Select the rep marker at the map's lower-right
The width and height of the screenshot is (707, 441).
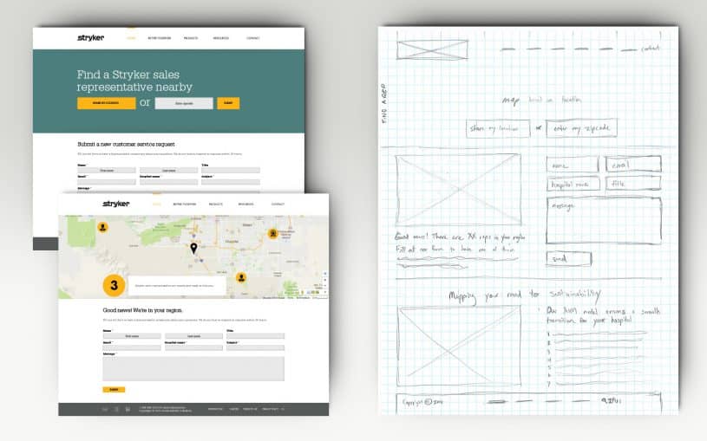coord(241,277)
